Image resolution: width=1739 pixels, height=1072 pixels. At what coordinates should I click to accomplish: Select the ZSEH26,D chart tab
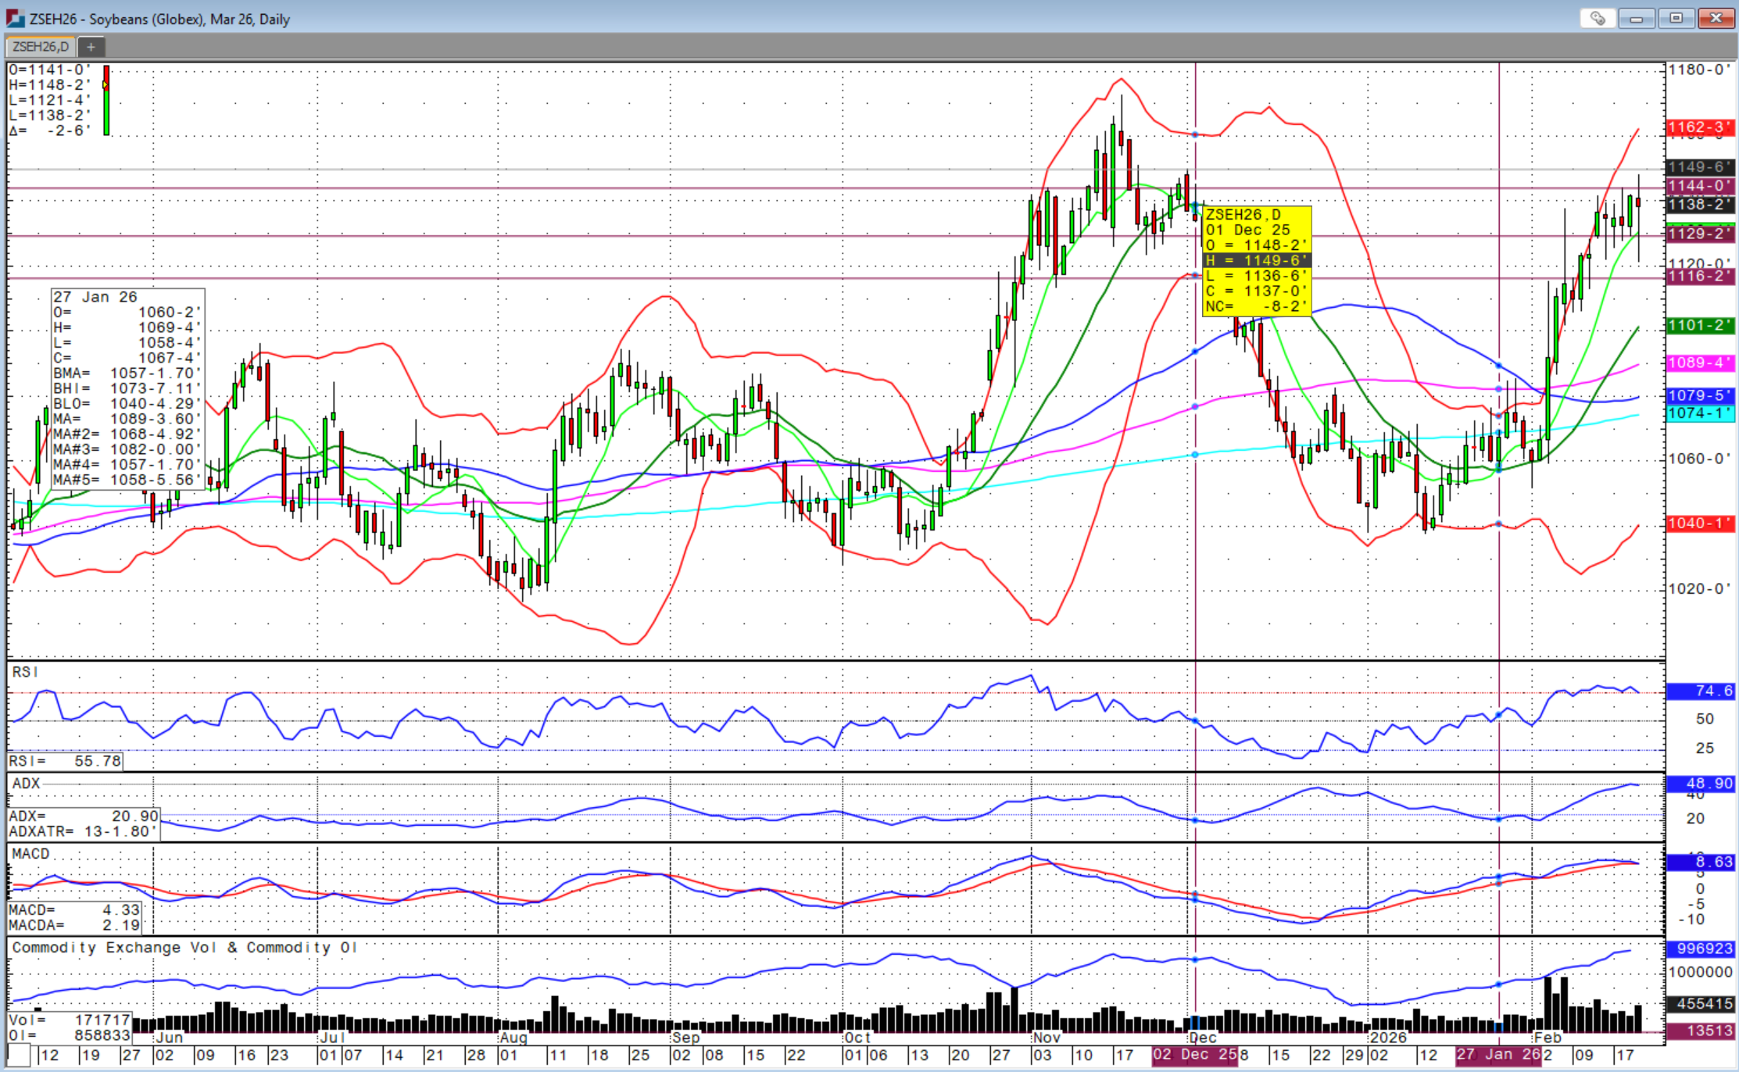coord(41,47)
